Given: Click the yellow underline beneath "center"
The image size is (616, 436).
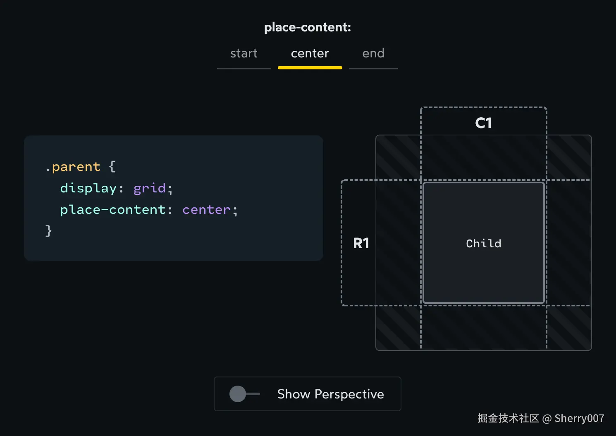Looking at the screenshot, I should (x=310, y=68).
